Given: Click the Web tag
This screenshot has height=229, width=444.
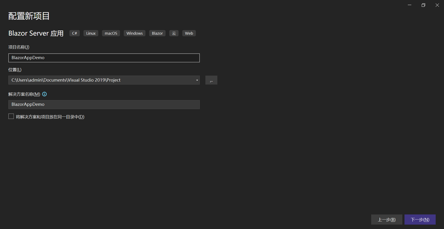Looking at the screenshot, I should (189, 33).
